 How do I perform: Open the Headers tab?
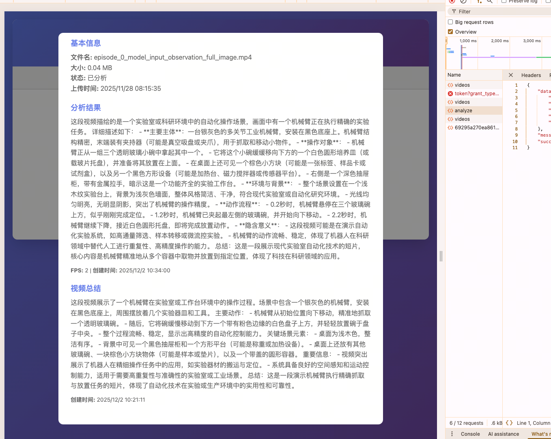[x=531, y=75]
